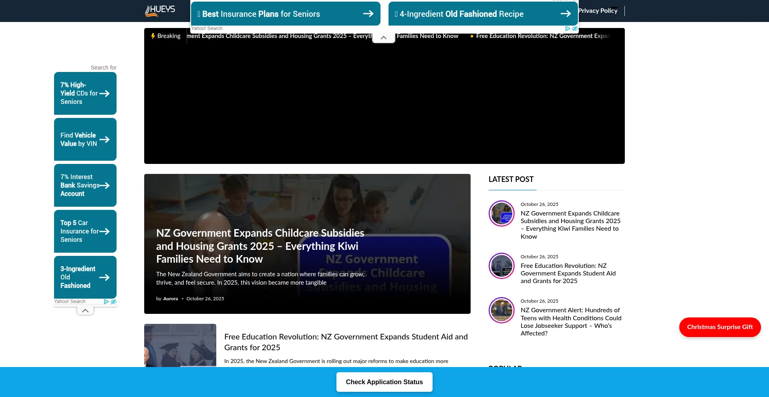The width and height of the screenshot is (769, 397).
Task: Open the Privacy Policy menu item
Action: [598, 11]
